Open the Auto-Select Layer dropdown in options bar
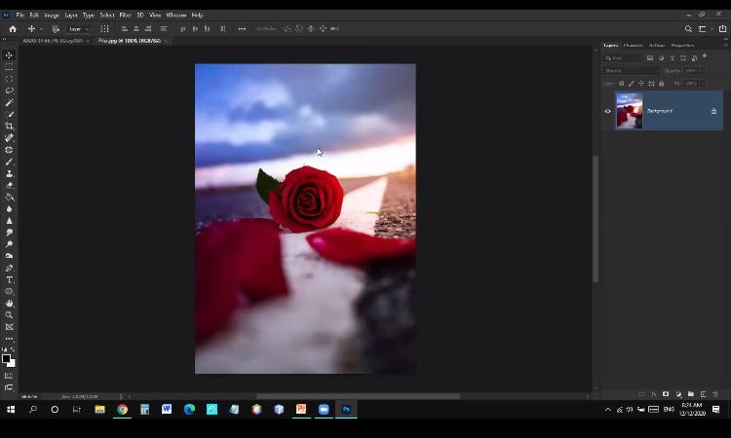731x438 pixels. (76, 29)
